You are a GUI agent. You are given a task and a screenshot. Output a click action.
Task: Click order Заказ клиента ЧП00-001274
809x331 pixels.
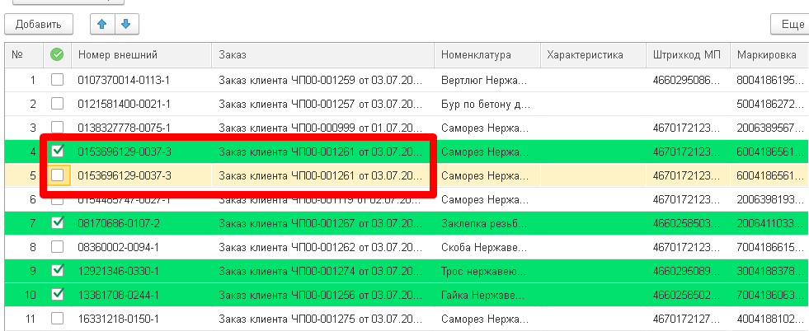point(322,271)
